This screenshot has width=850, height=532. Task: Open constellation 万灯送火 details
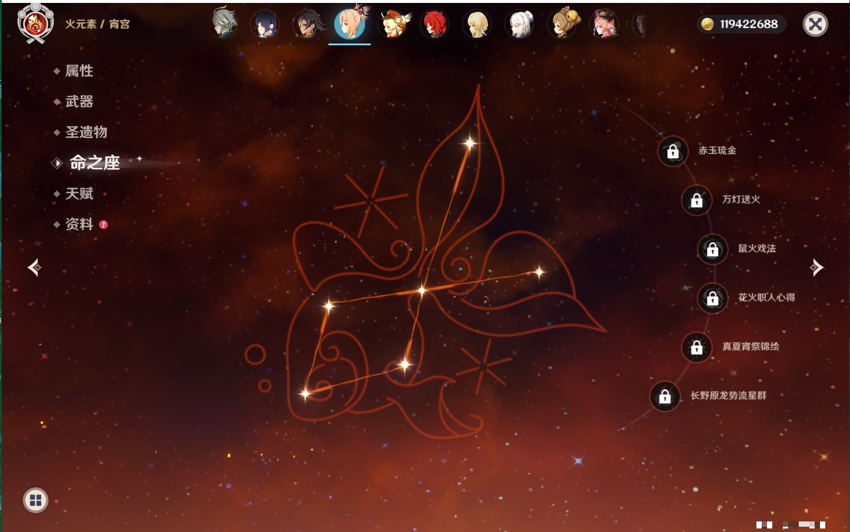point(741,199)
